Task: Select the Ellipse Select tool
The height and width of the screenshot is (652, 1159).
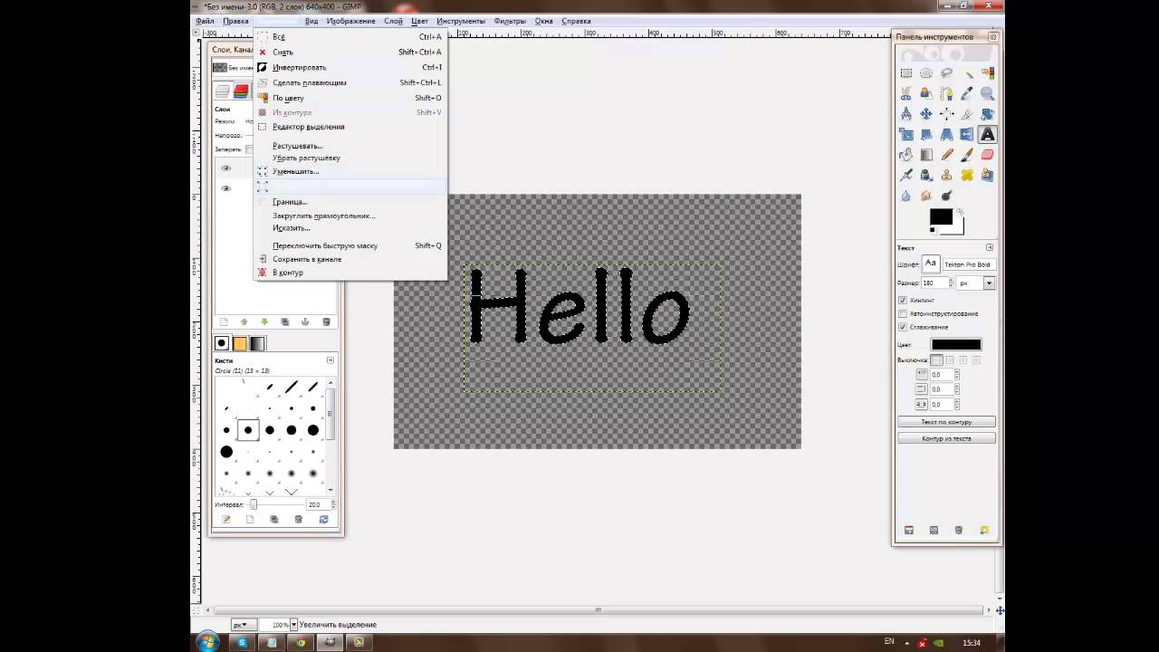Action: (x=926, y=73)
